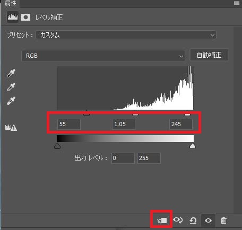Select the white point eyedropper

[11, 101]
